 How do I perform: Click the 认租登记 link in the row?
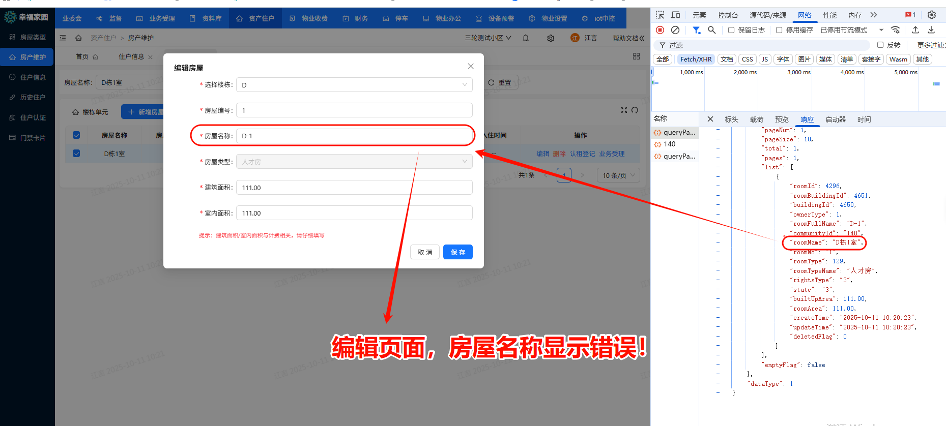pos(582,154)
